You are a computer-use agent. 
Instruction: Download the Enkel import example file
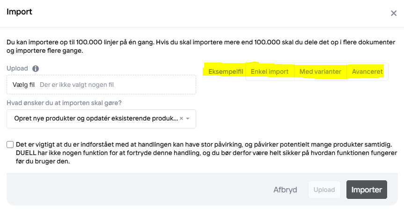pyautogui.click(x=270, y=72)
